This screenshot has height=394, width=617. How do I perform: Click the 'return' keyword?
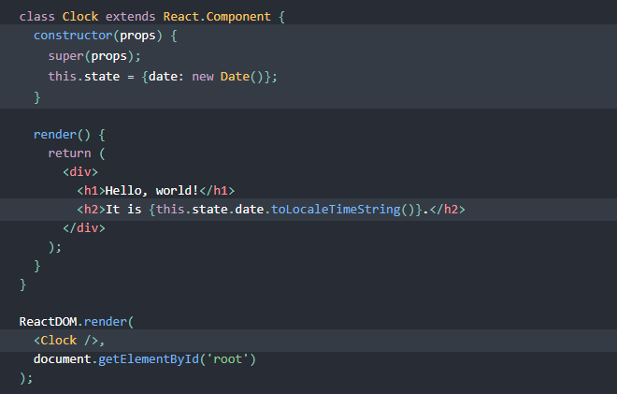point(69,153)
